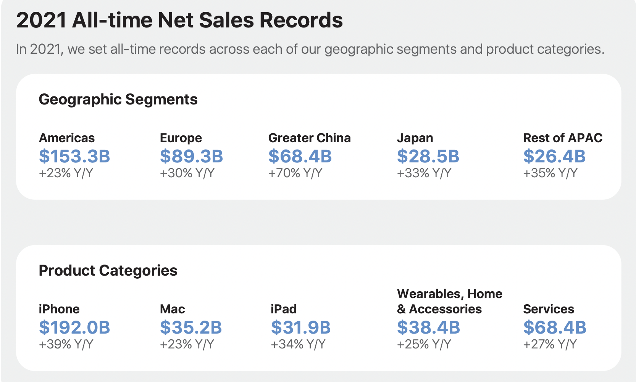Click the 2021 All-time Net Sales Records heading
The width and height of the screenshot is (636, 382).
(x=179, y=20)
